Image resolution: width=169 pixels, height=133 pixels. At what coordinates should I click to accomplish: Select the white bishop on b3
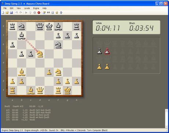22,72
